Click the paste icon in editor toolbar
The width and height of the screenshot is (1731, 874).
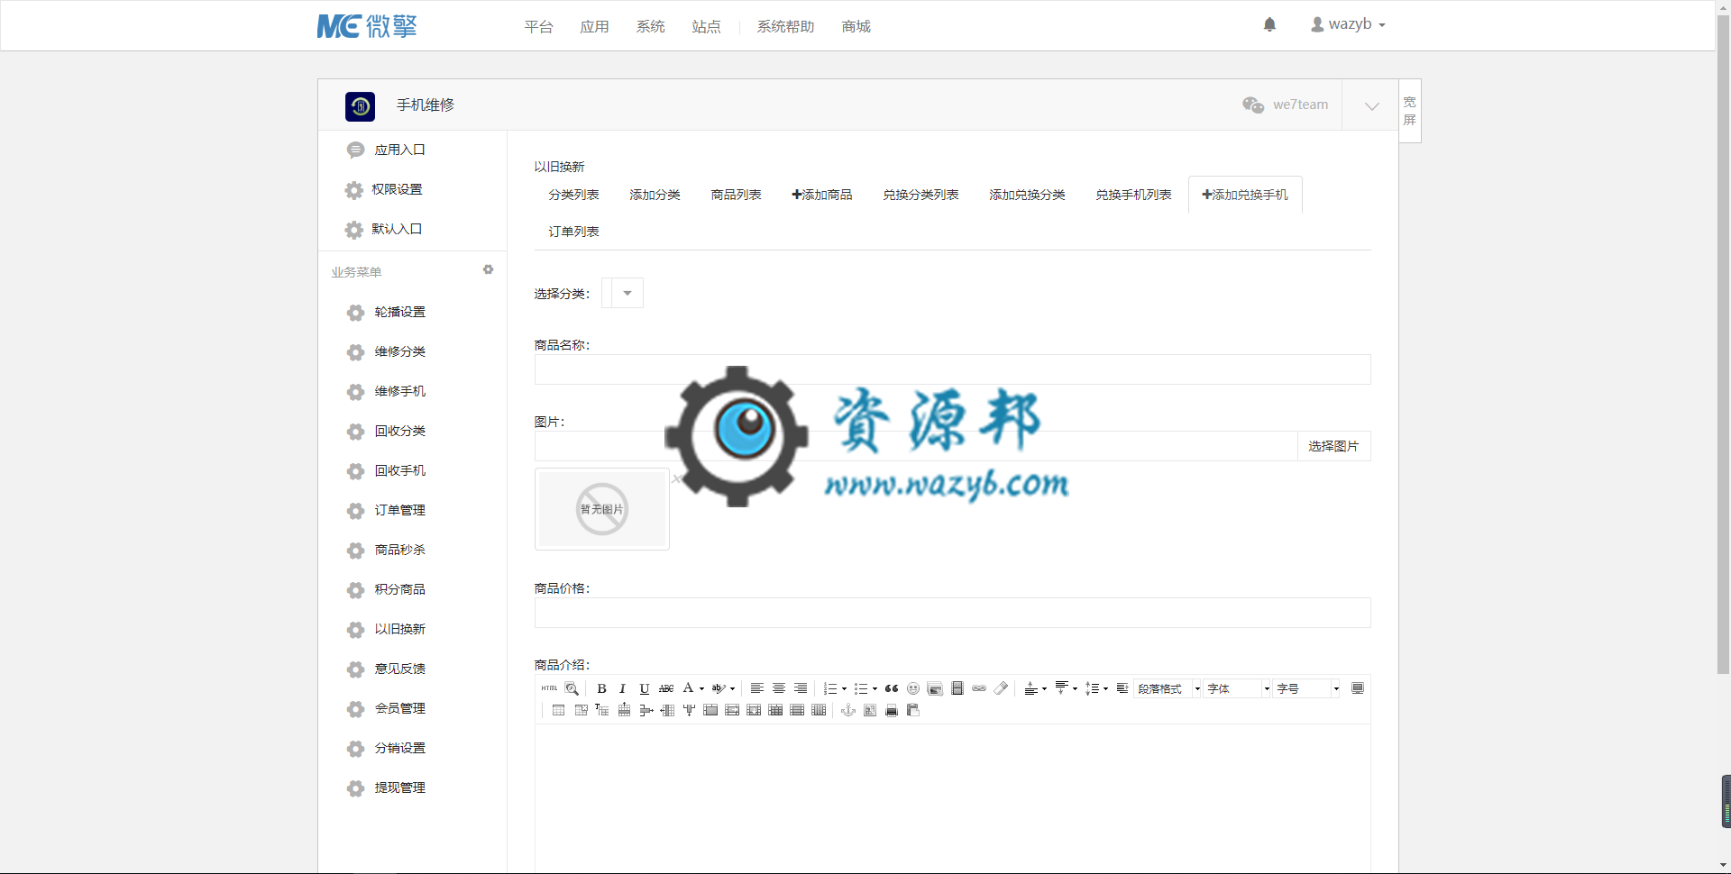coord(913,711)
